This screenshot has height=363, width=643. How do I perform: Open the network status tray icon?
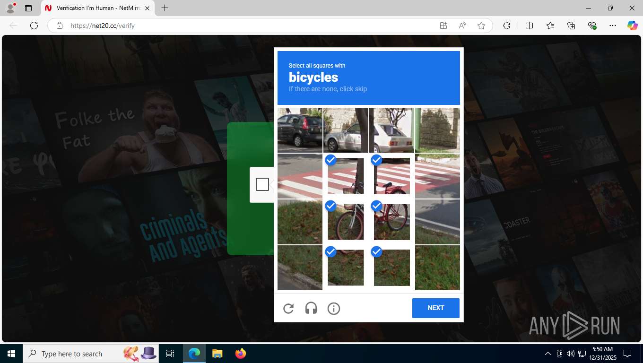[581, 354]
